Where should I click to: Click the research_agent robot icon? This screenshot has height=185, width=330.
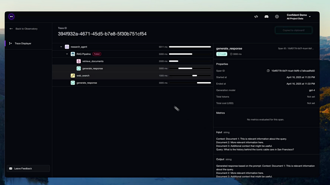pos(67,47)
